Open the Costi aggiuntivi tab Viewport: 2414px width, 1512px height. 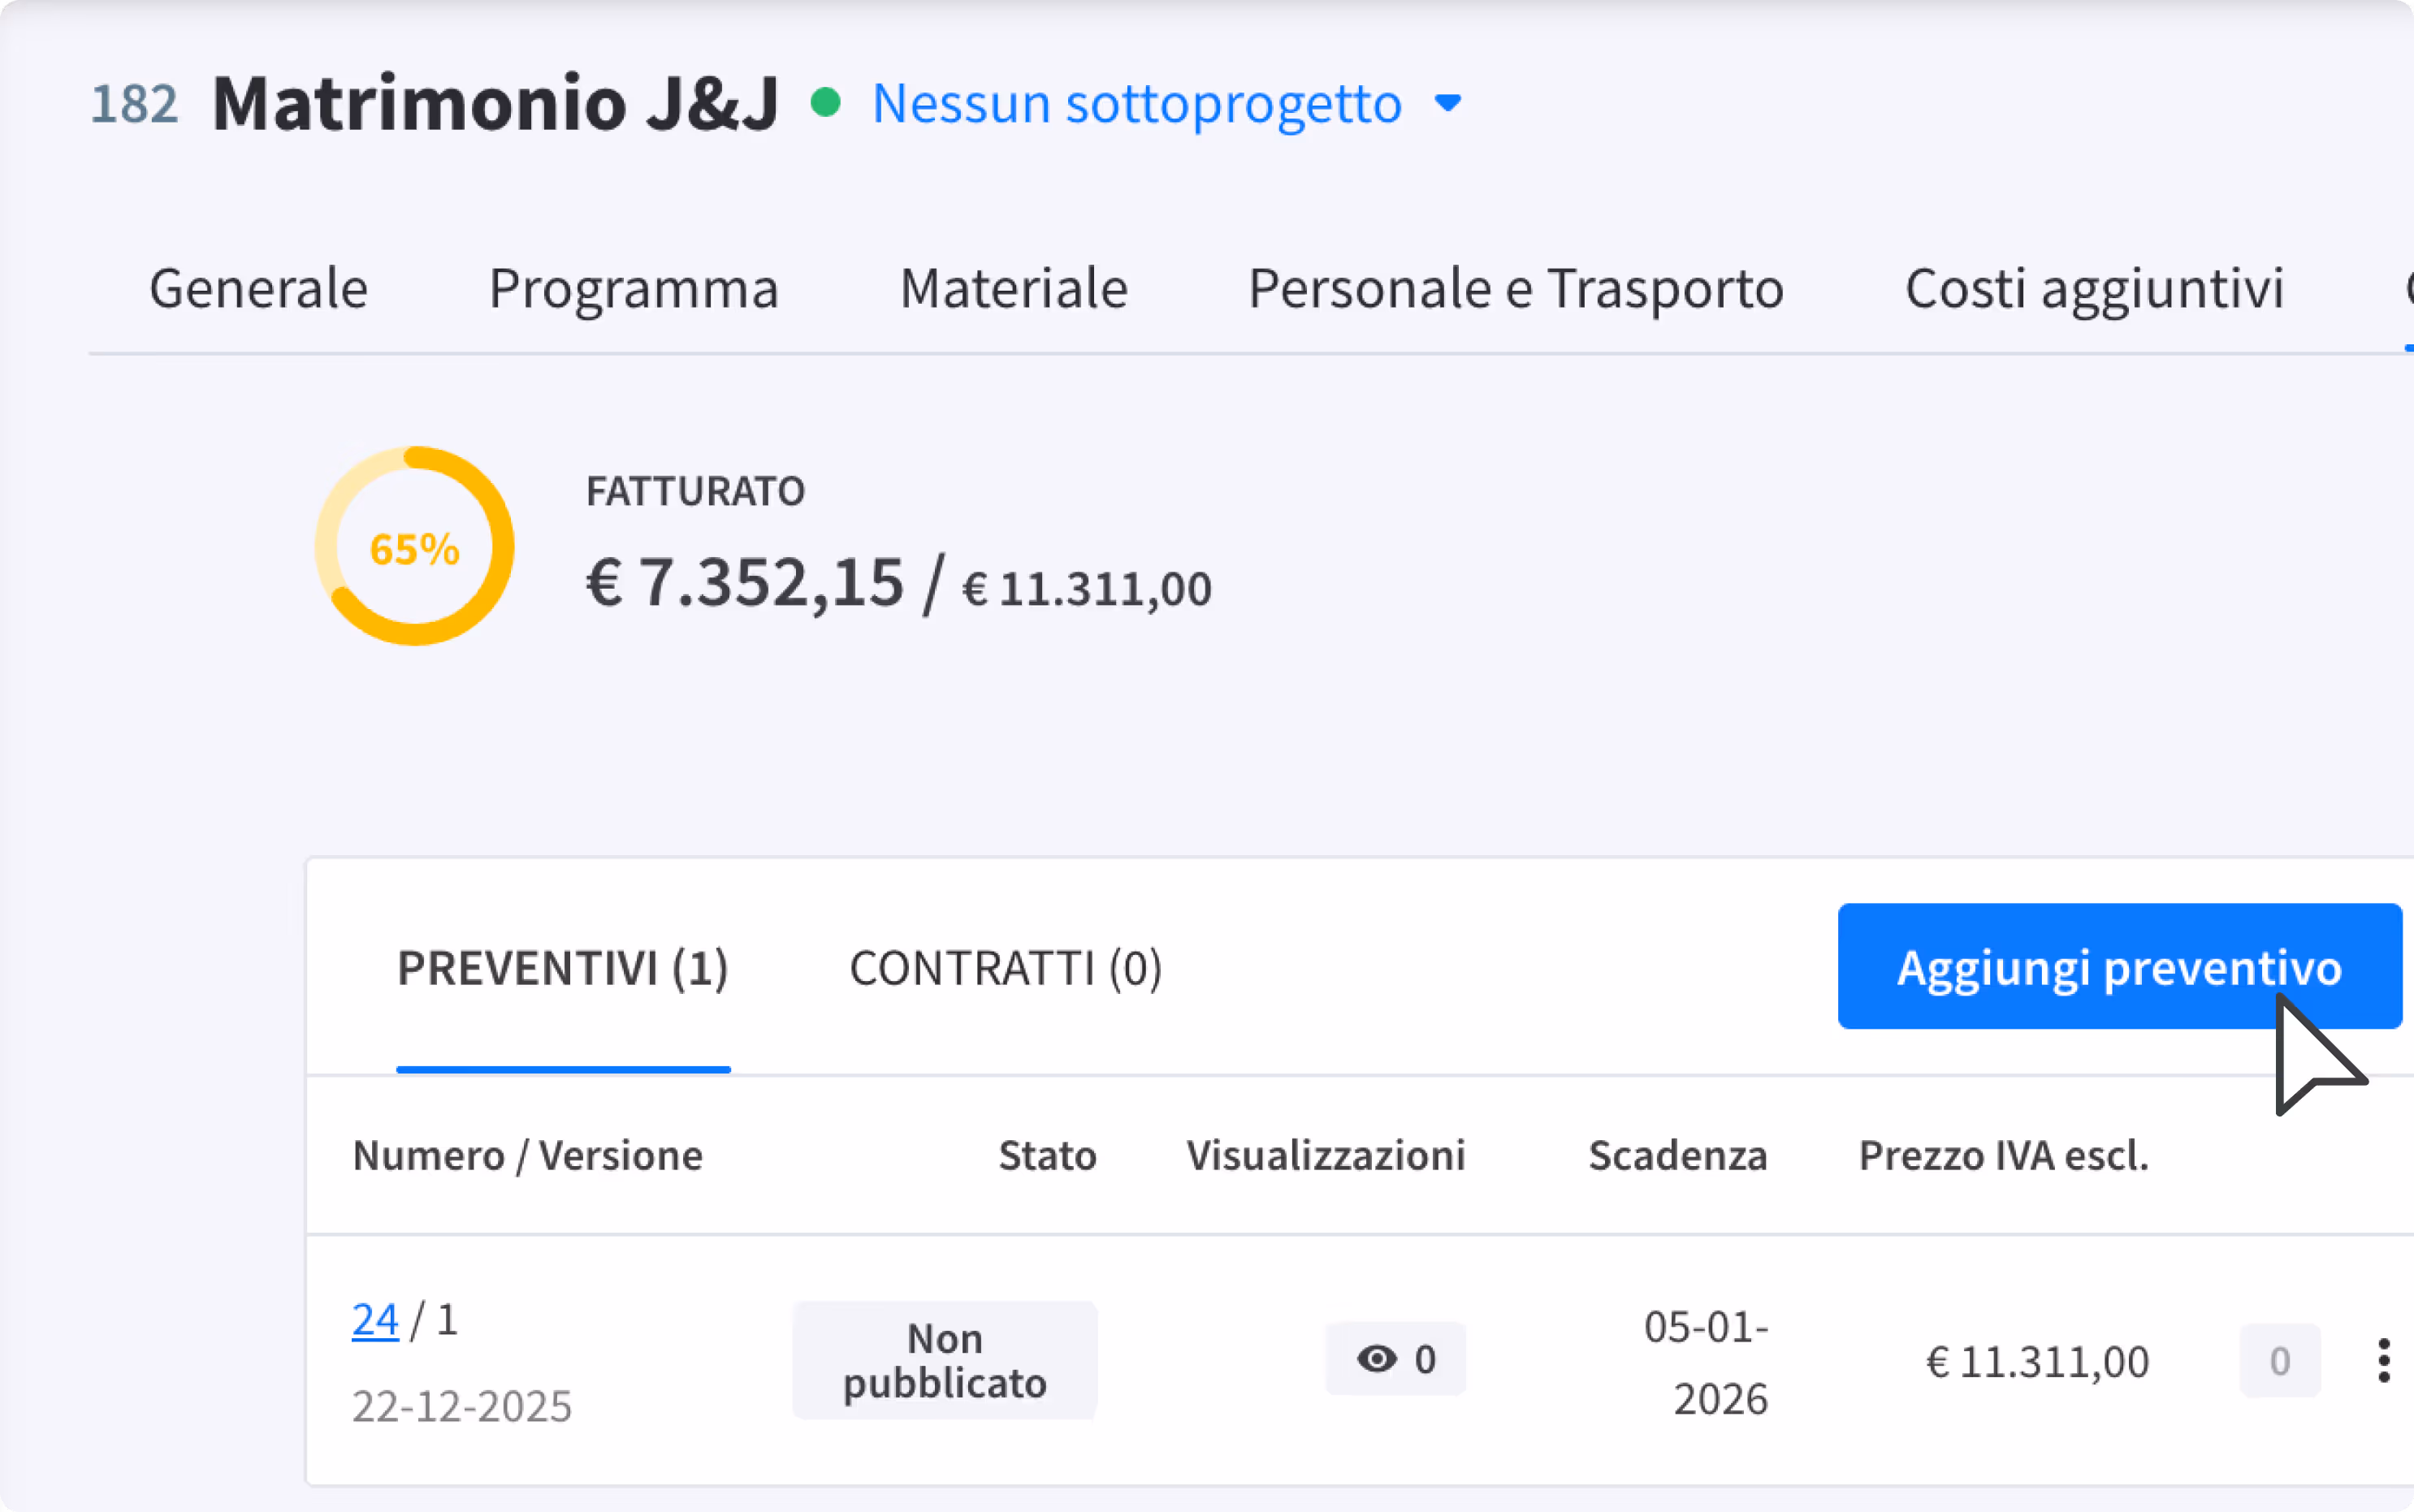tap(2094, 289)
